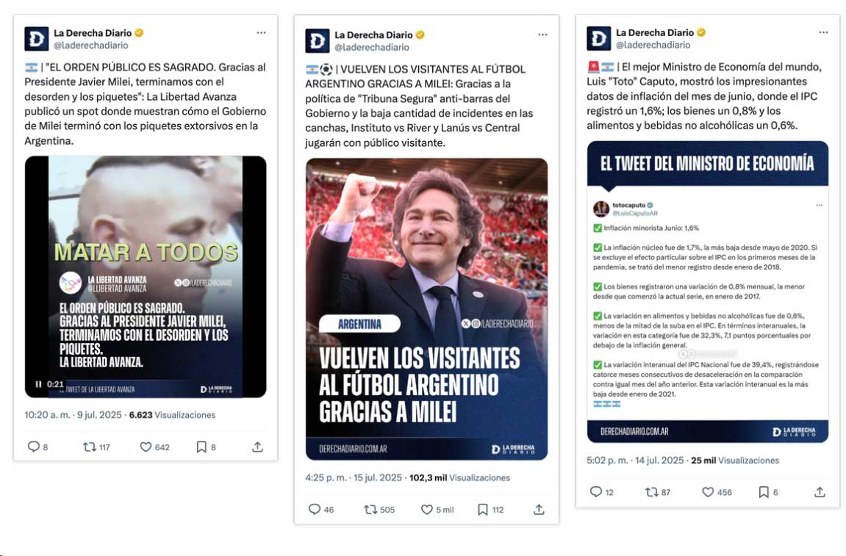
Task: Share the piquetes video tweet
Action: point(257,447)
